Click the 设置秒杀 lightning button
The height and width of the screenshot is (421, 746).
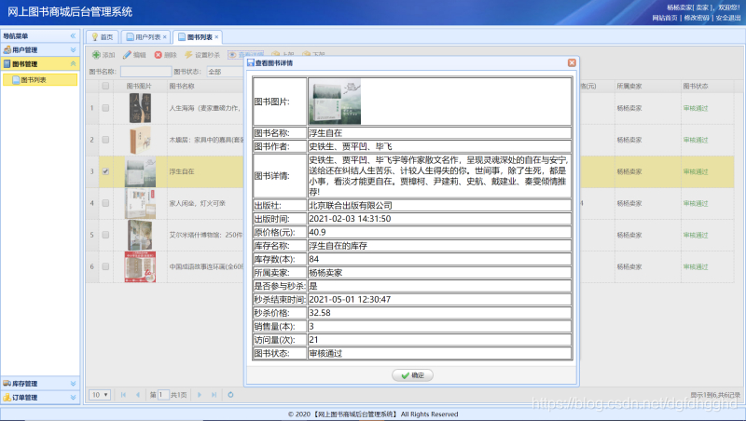point(202,55)
